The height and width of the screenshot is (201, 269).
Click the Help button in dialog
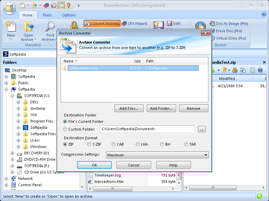pos(173,165)
